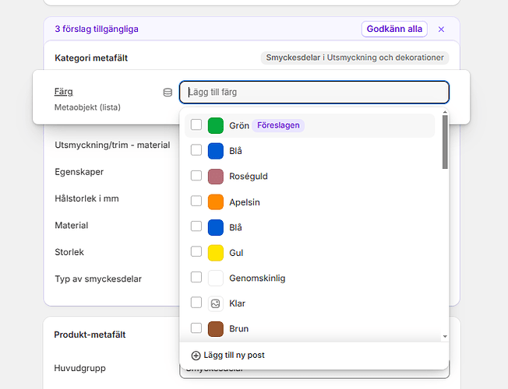Click the scroll-down arrow of the color list
The height and width of the screenshot is (389, 508).
[x=445, y=337]
